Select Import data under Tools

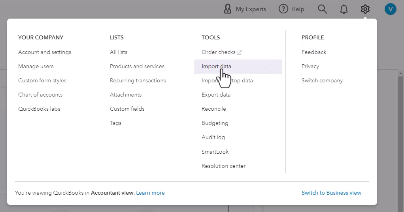(238, 66)
